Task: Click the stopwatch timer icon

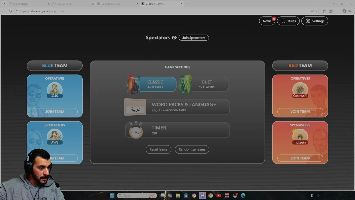Action: coord(136,130)
